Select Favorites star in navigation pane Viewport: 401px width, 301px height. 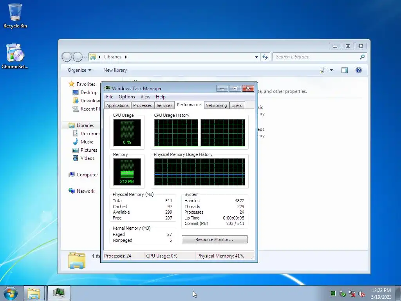(x=71, y=84)
